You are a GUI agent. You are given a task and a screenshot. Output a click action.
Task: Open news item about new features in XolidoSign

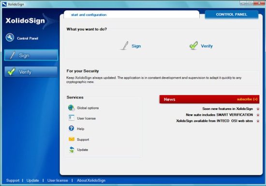tap(227, 108)
